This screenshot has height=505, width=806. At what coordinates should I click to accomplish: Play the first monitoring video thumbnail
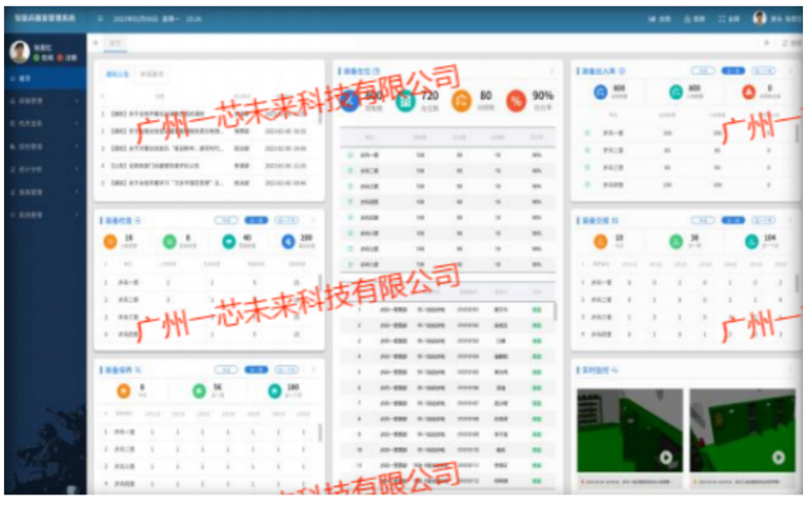coord(665,458)
